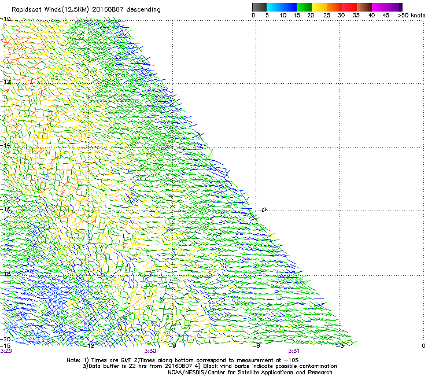Click the latitude axis label '-18'
This screenshot has height=376, width=428.
[x=5, y=274]
